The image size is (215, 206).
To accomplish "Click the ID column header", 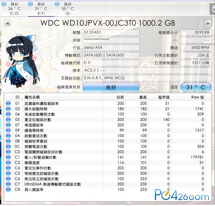I will pyautogui.click(x=17, y=97).
